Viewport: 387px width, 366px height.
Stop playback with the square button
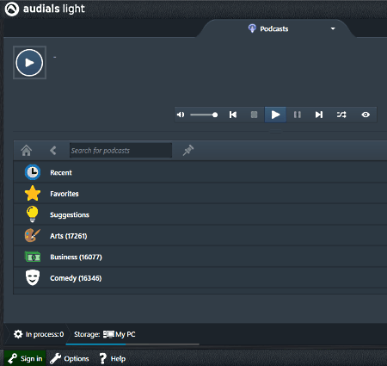(x=254, y=115)
